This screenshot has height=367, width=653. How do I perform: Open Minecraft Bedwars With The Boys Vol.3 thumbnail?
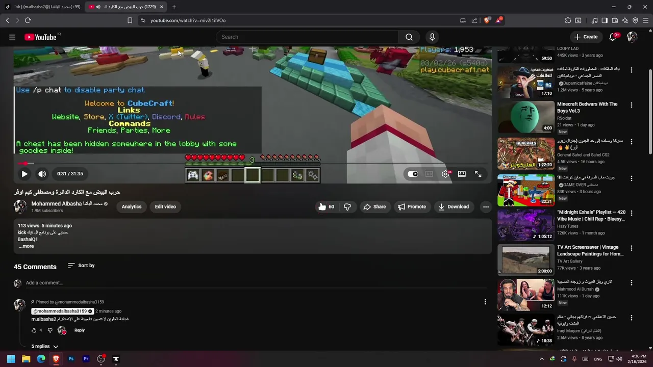(525, 117)
